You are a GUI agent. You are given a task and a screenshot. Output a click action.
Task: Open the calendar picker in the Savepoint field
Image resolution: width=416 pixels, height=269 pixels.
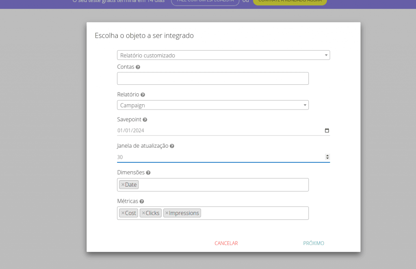327,131
